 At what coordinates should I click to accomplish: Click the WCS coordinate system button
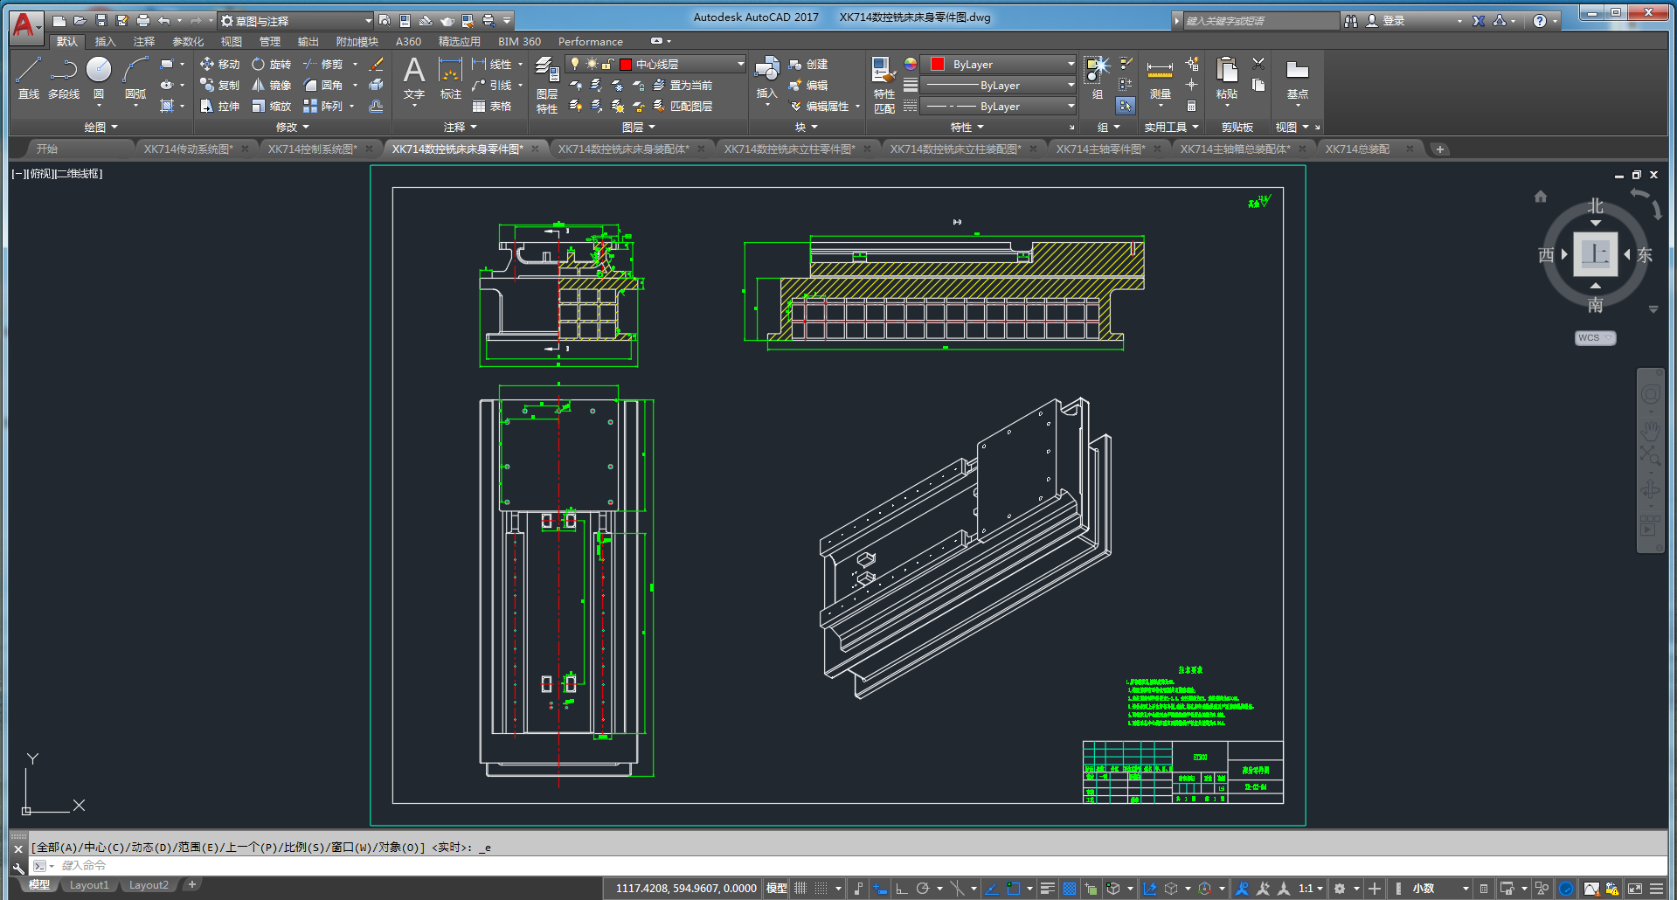(1595, 338)
